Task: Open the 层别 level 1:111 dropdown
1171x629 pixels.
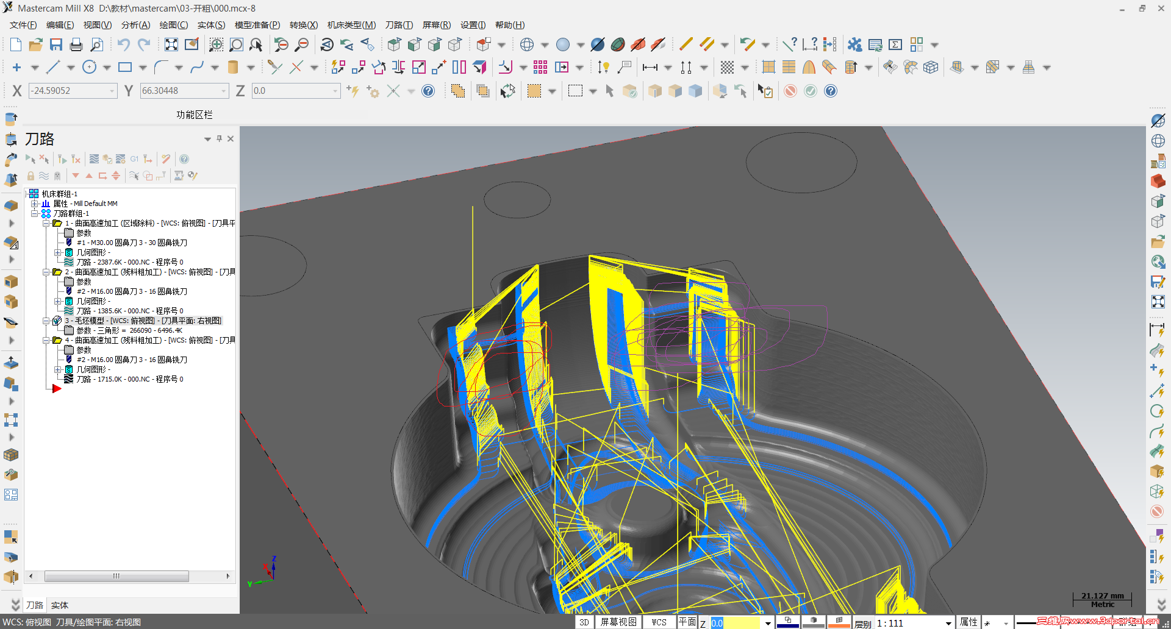Action: (x=948, y=623)
